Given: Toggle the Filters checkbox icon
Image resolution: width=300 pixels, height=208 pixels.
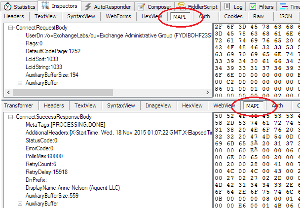Looking at the screenshot, I should tap(253, 7).
